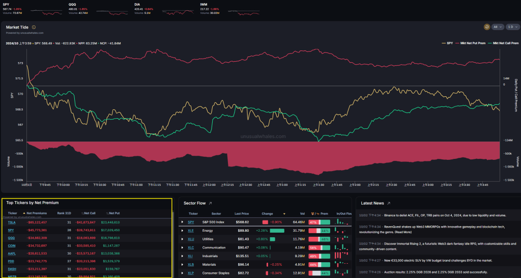Image resolution: width=521 pixels, height=278 pixels.
Task: Click the SPY red/green Prem ratio bar
Action: coord(319,222)
